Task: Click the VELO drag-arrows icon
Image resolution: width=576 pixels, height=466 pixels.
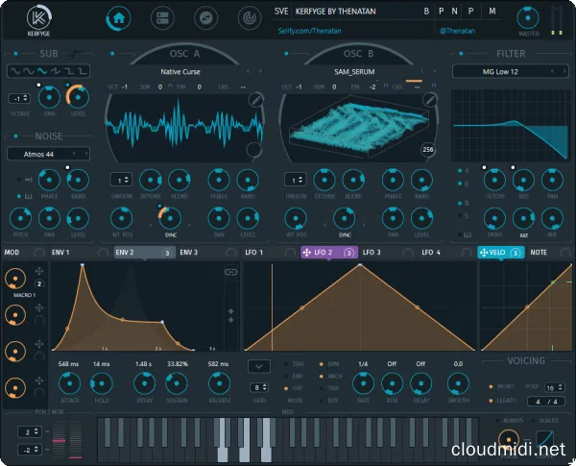Action: [x=484, y=252]
